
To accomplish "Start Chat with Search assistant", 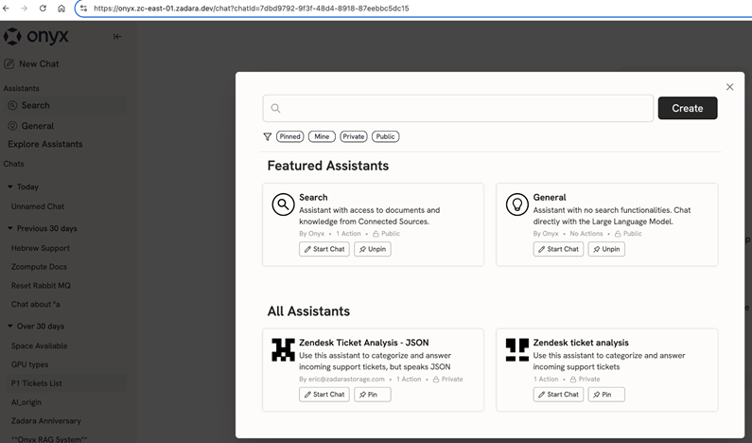I will [324, 249].
